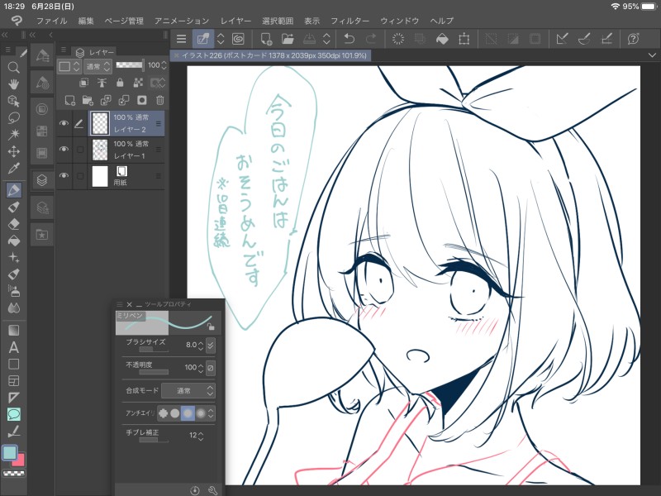Open the アニメーション menu

pos(182,21)
